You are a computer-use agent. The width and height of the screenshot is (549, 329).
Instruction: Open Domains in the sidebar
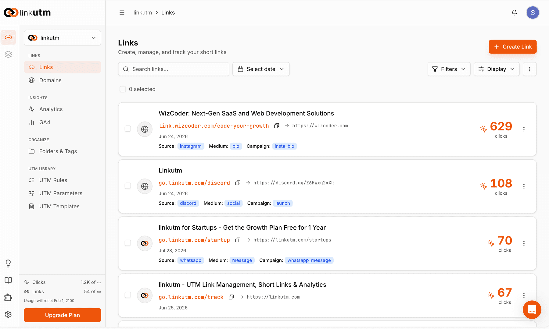(63, 80)
